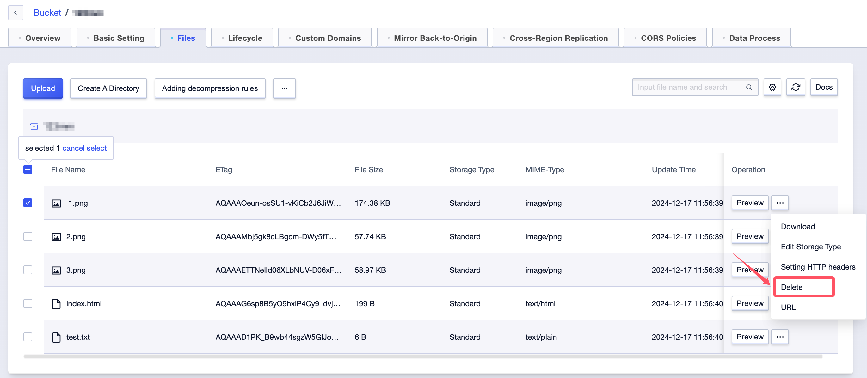Open the Mirror Back-to-Origin tab

coord(432,38)
